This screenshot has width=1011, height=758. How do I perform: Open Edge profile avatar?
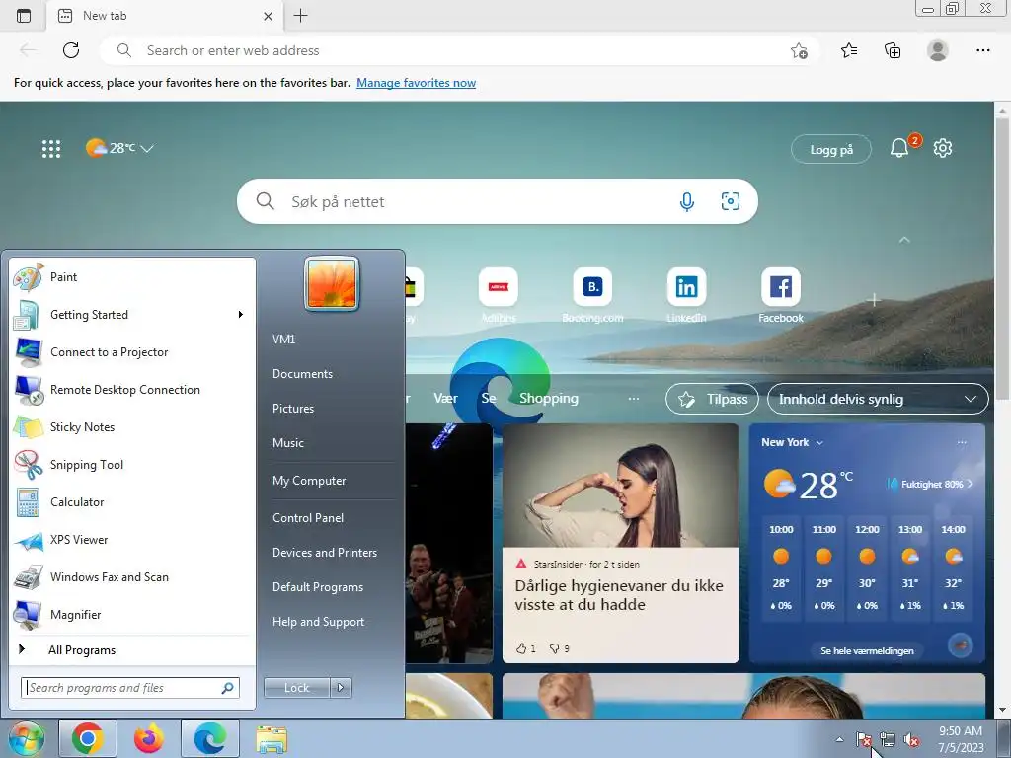click(x=938, y=50)
